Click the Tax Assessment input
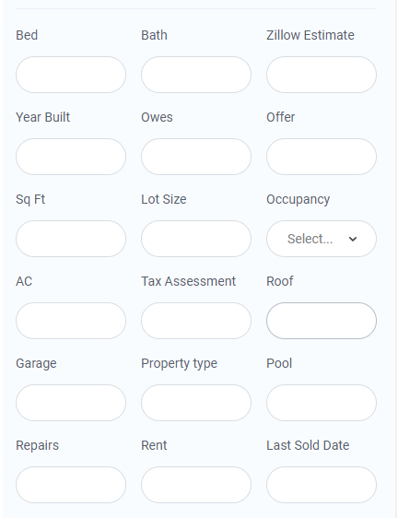398x518 pixels. coord(196,321)
